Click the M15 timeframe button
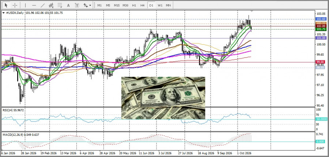The height and width of the screenshot is (157, 329). (x=117, y=5)
